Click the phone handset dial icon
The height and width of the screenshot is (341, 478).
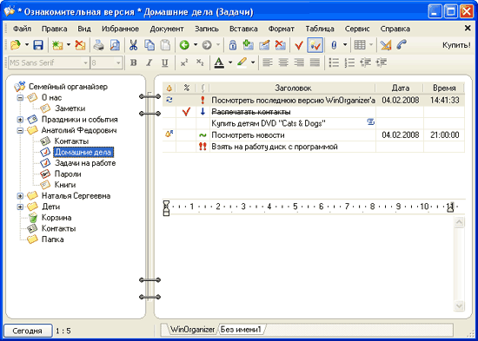402,45
